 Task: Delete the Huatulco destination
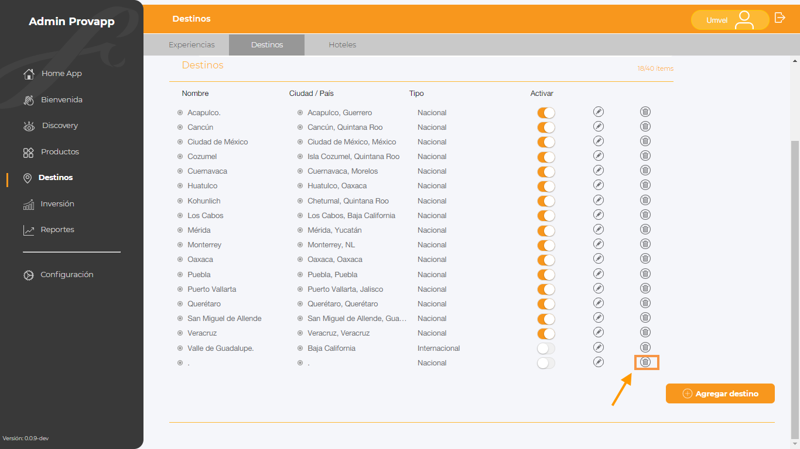645,185
